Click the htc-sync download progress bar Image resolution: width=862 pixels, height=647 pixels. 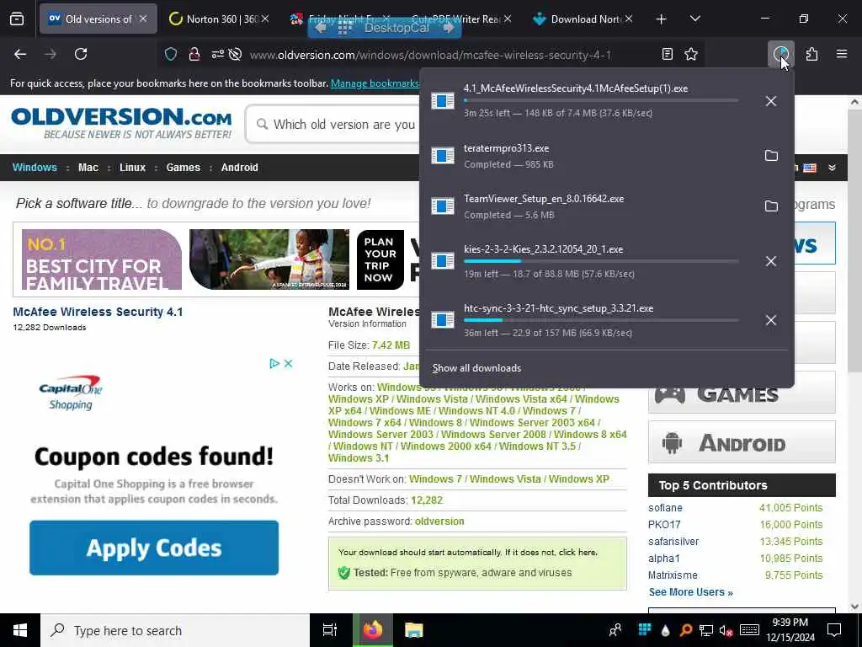tap(601, 320)
